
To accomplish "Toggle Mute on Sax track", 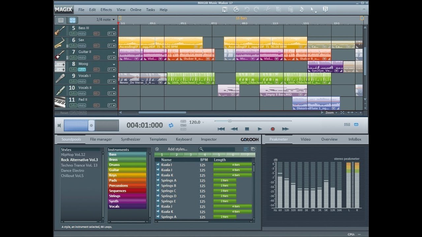I will pos(82,45).
